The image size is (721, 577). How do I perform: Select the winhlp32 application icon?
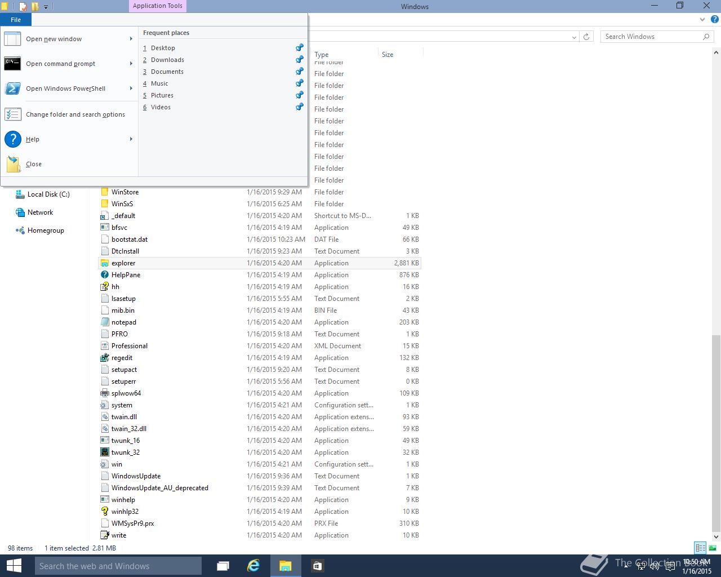point(104,512)
